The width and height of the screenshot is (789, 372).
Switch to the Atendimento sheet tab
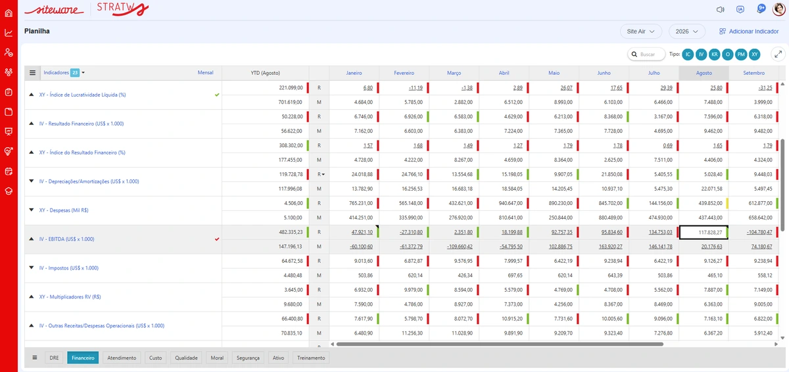[x=122, y=358]
